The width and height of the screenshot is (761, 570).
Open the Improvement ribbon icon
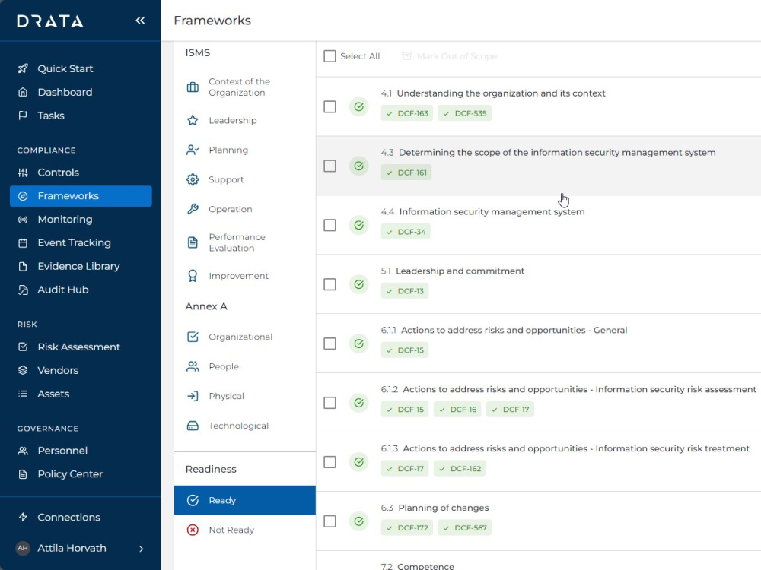(193, 277)
